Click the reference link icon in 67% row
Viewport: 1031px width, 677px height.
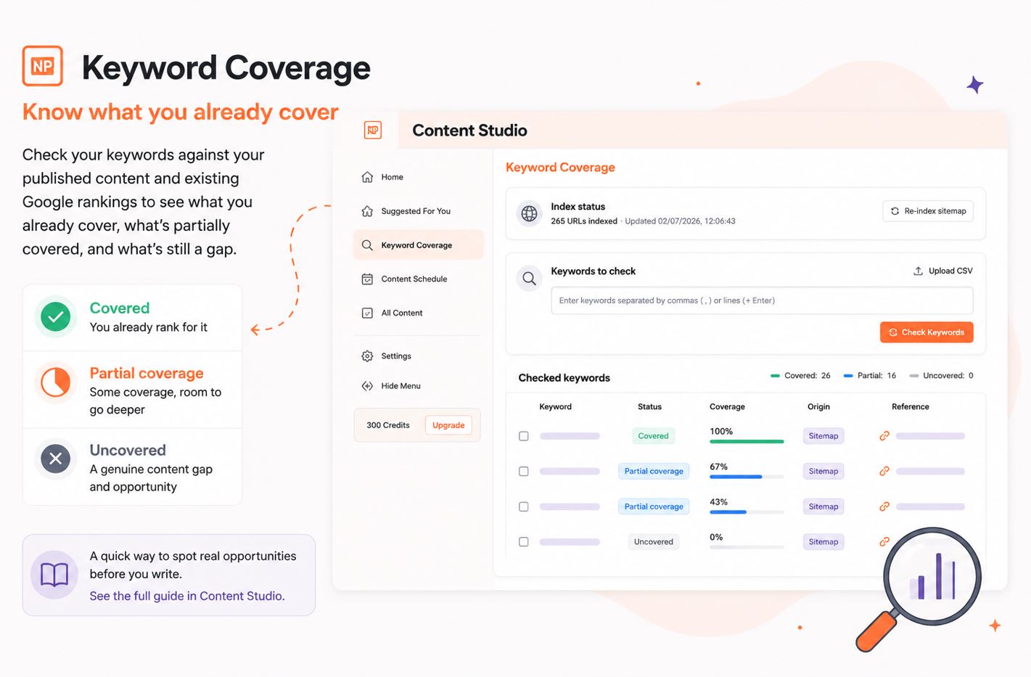[x=884, y=471]
